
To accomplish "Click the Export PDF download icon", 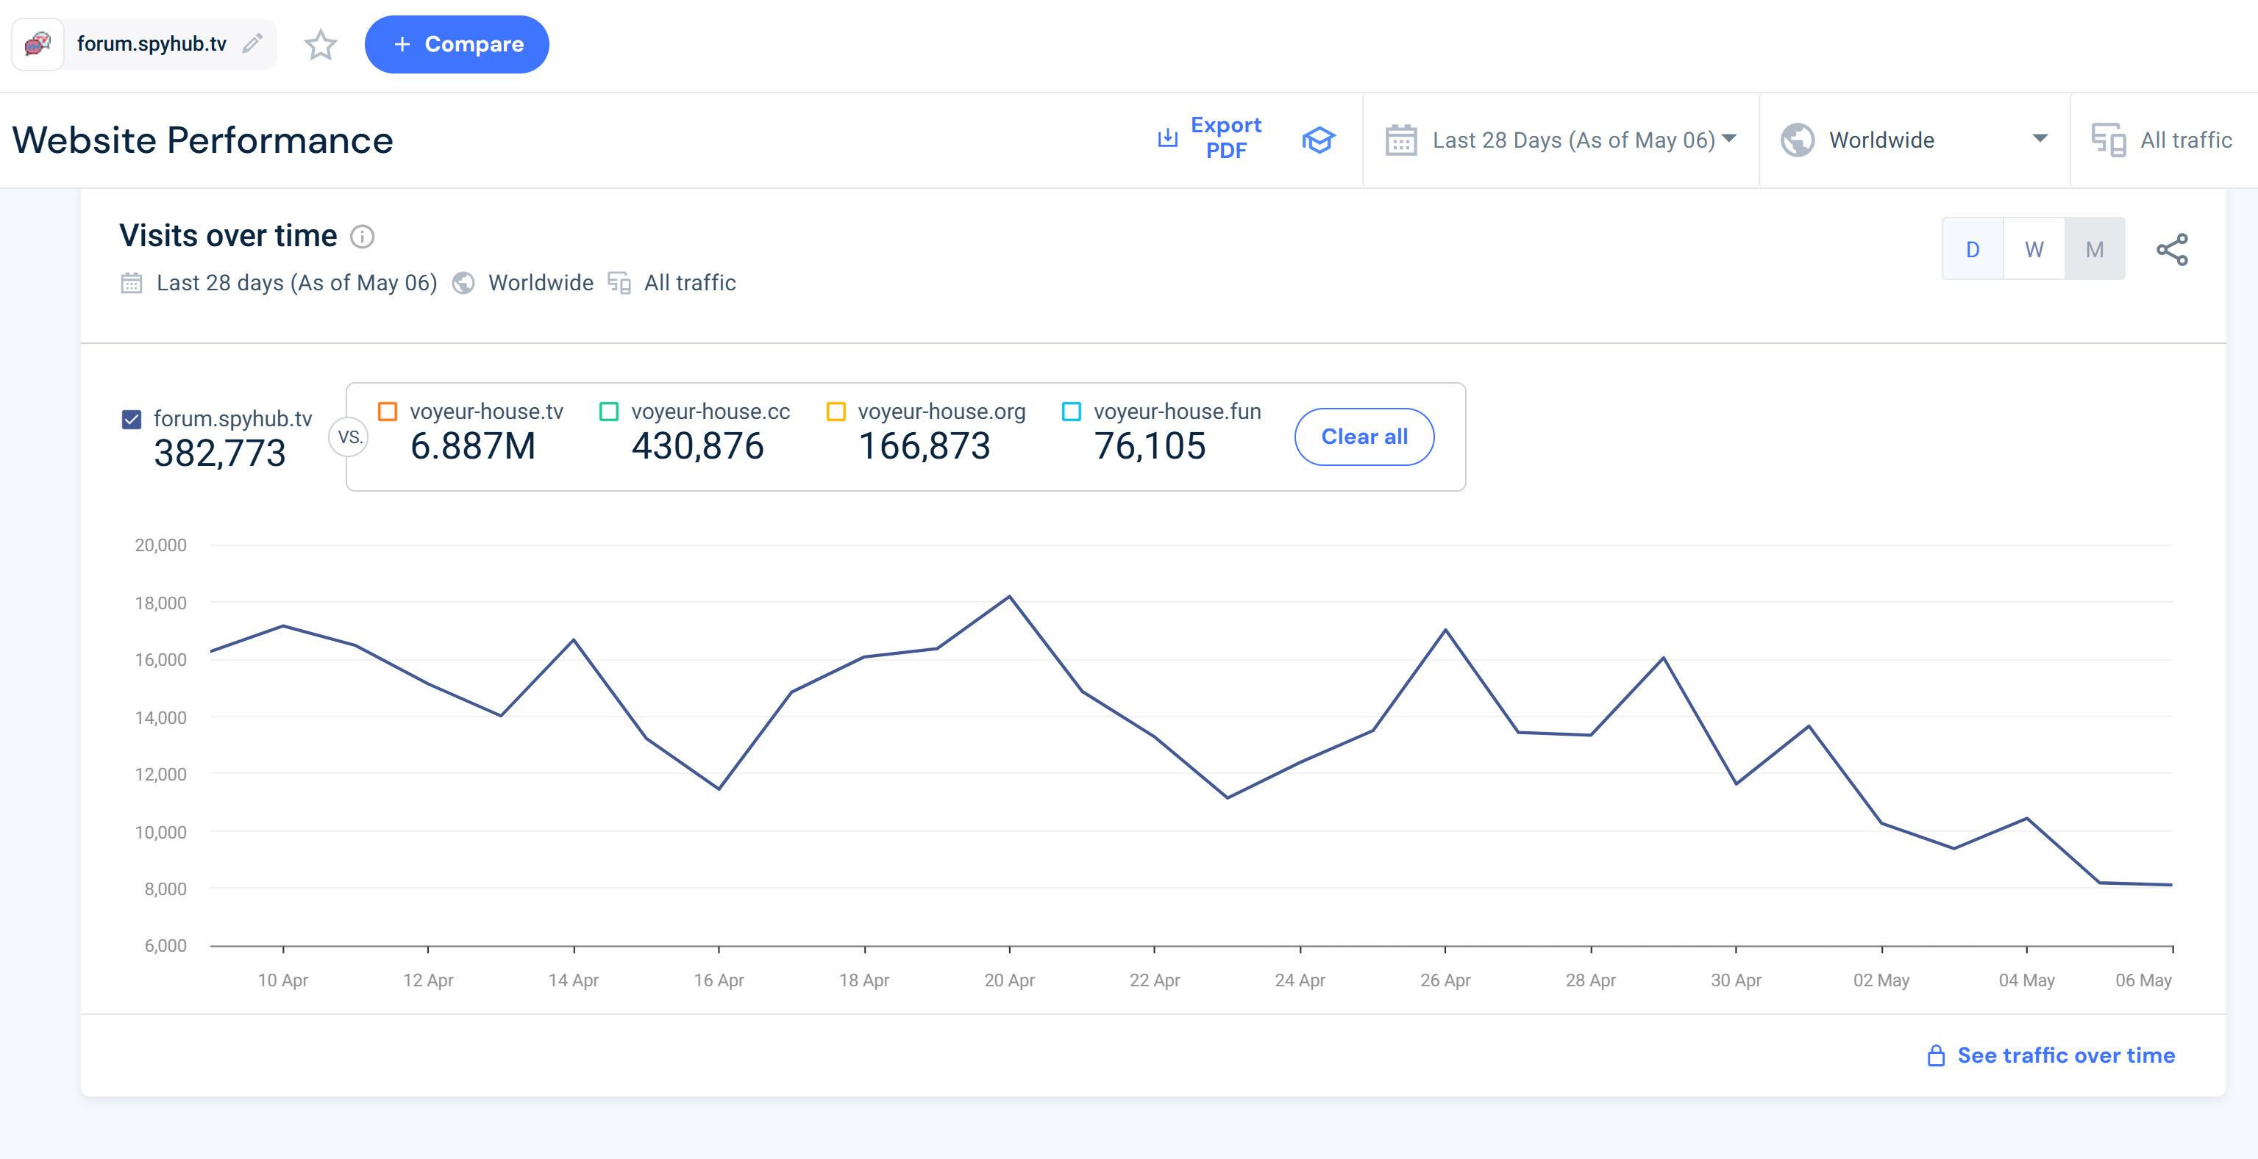I will pos(1167,138).
